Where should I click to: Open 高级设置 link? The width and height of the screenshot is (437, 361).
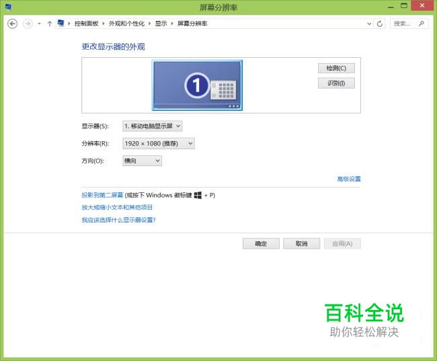(x=349, y=179)
